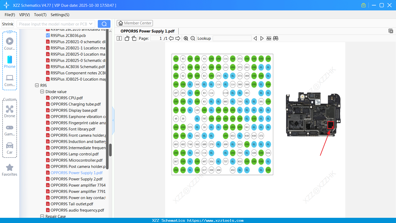Screen dimensions: 396x223
Task: Open OPPOR9S Earphone vibration file
Action: 78,117
